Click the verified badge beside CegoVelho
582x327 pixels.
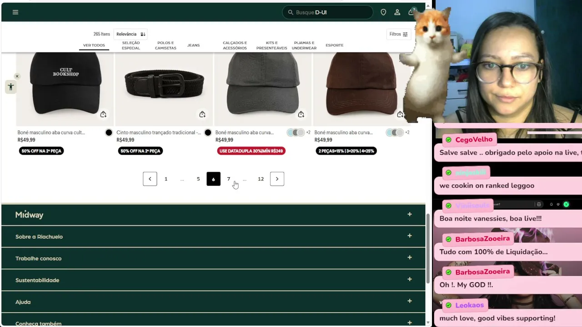pos(449,139)
